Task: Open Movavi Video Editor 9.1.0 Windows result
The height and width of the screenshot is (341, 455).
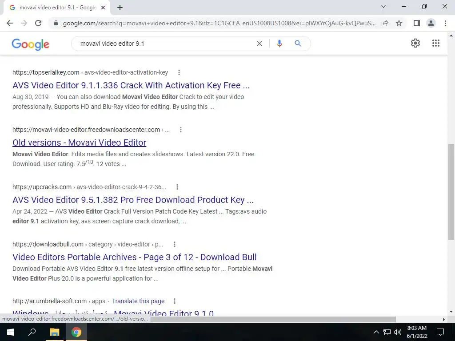Action: click(x=113, y=313)
